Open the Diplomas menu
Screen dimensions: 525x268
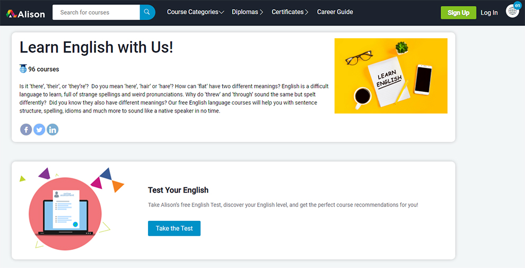pyautogui.click(x=248, y=12)
